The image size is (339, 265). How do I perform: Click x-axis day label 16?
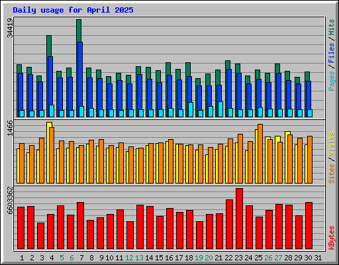tap(169, 258)
